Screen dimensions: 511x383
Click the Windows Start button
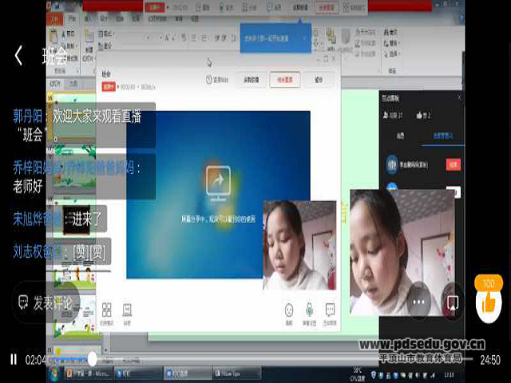pos(54,373)
